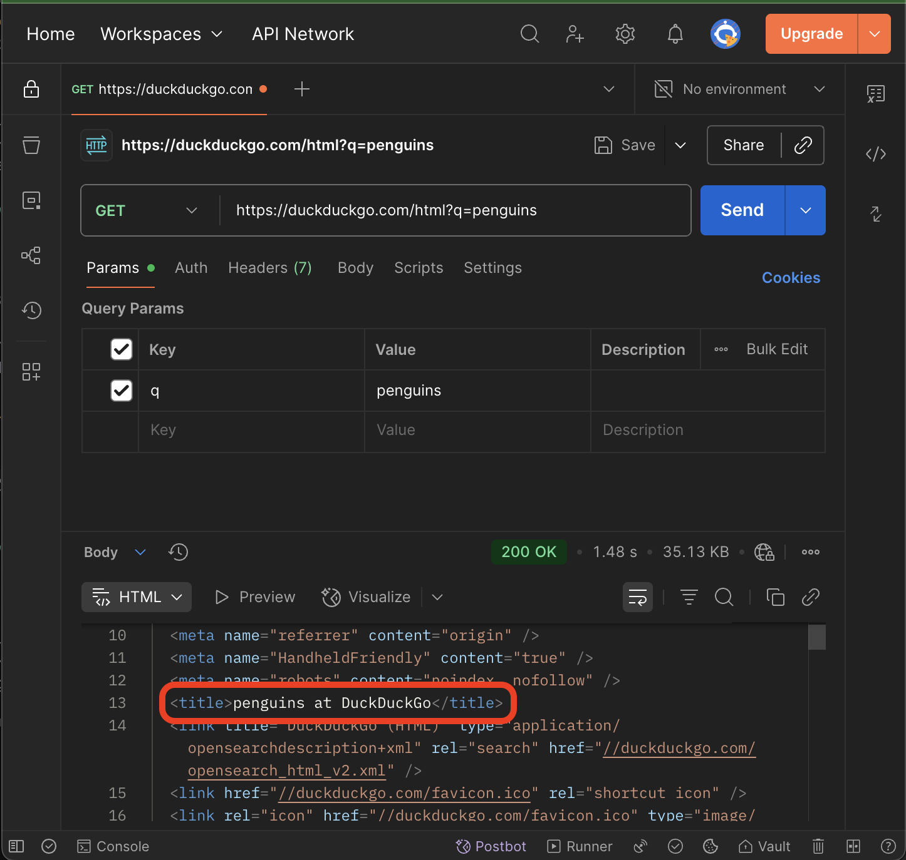This screenshot has height=860, width=906.
Task: Click the collapse arrows icon in right sidebar
Action: tap(876, 214)
